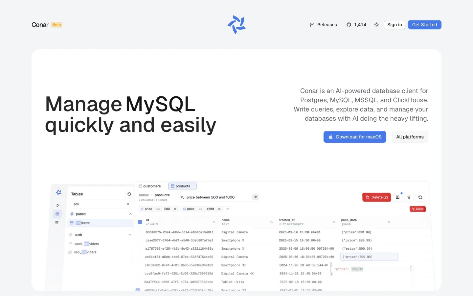
Task: Collapse the public schema group
Action: pos(130,214)
